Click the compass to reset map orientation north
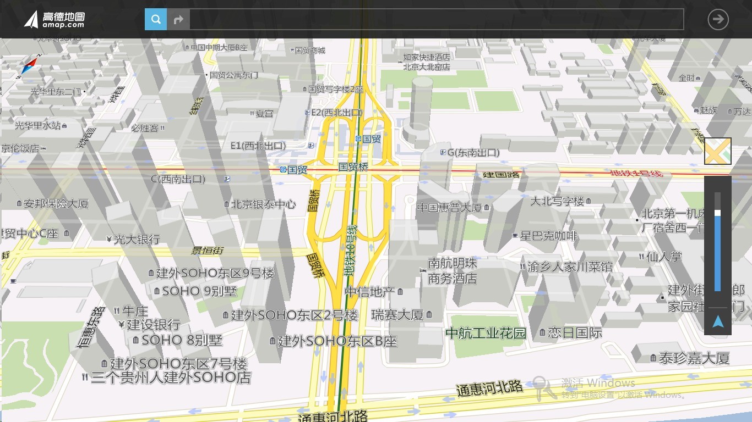This screenshot has height=422, width=752. [30, 66]
